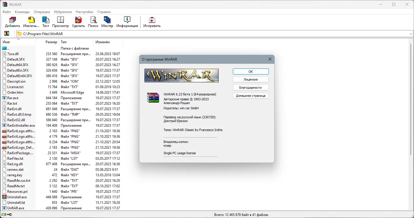Viewport: 414px width, 218px height.
Task: Click the Лицензия button
Action: (251, 79)
